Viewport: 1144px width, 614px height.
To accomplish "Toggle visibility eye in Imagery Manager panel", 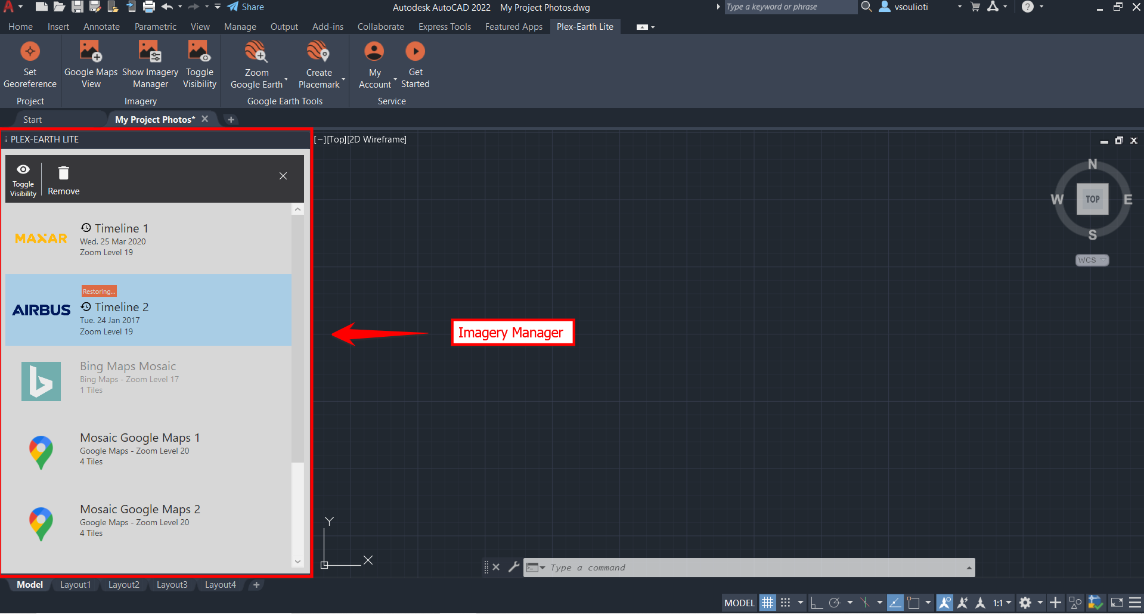I will 23,169.
